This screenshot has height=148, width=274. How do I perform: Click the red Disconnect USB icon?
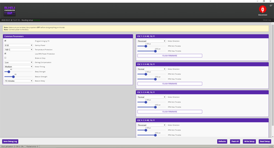click(x=262, y=9)
